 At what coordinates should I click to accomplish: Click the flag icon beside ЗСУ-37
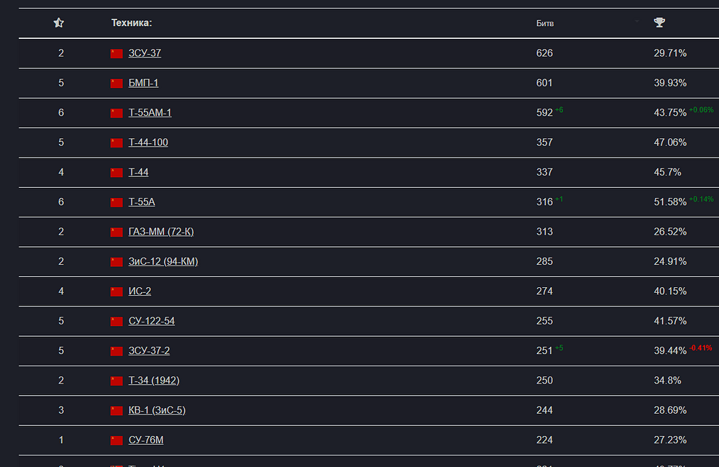click(x=116, y=54)
